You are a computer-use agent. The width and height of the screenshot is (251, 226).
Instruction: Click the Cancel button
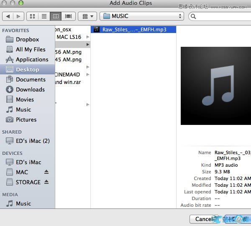coord(204,219)
